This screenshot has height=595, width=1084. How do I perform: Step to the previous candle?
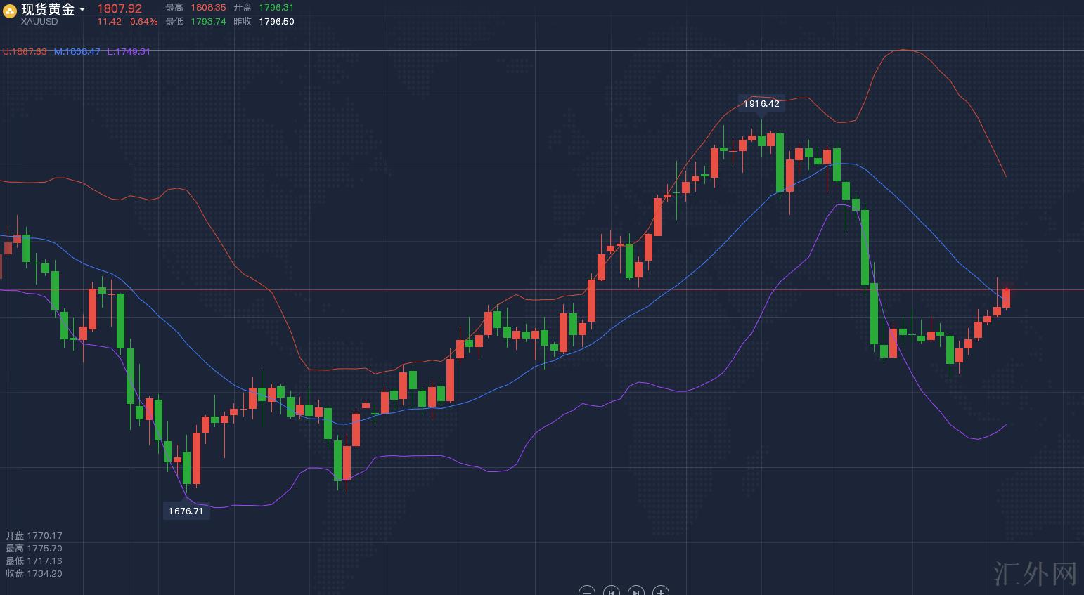(612, 591)
